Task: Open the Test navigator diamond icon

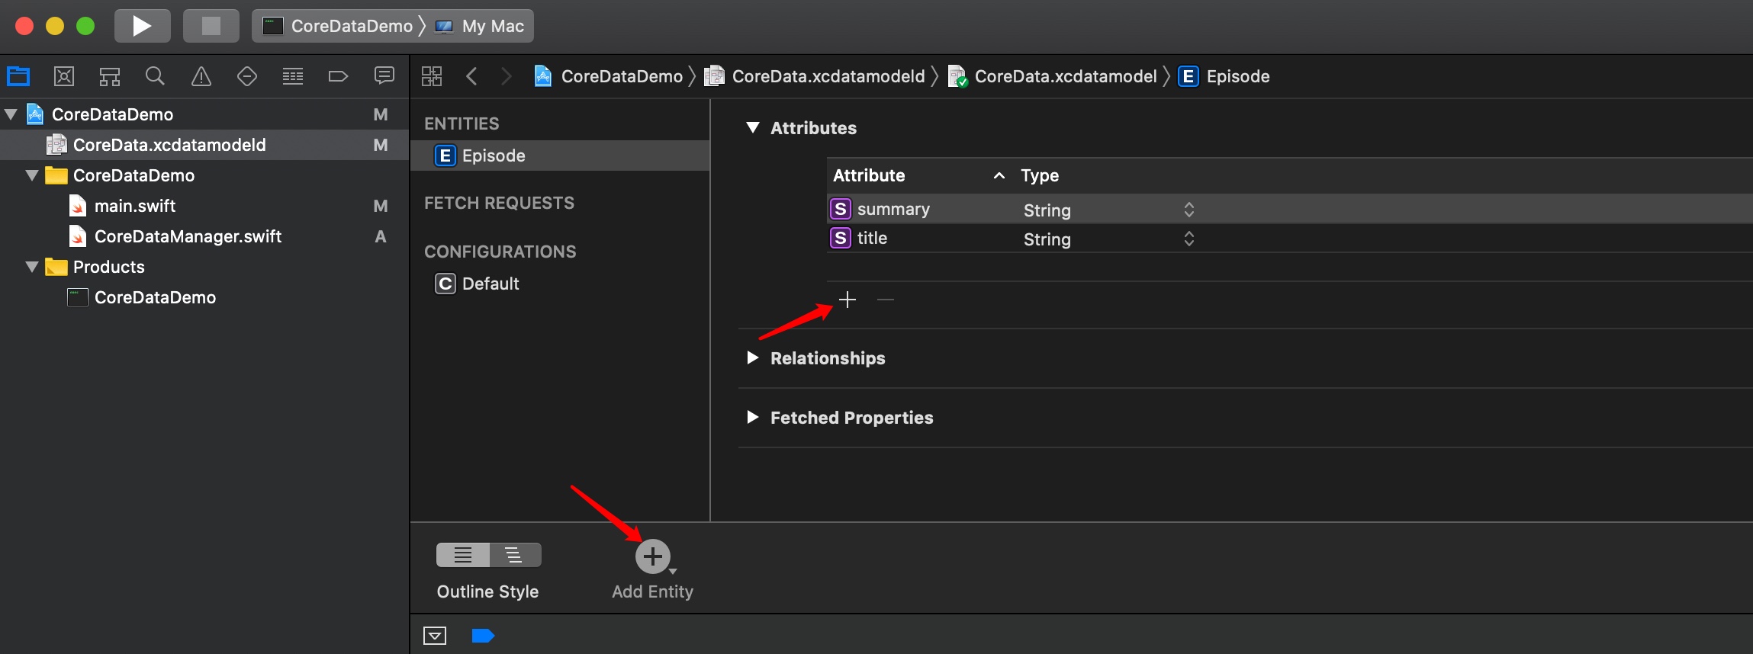Action: point(247,76)
